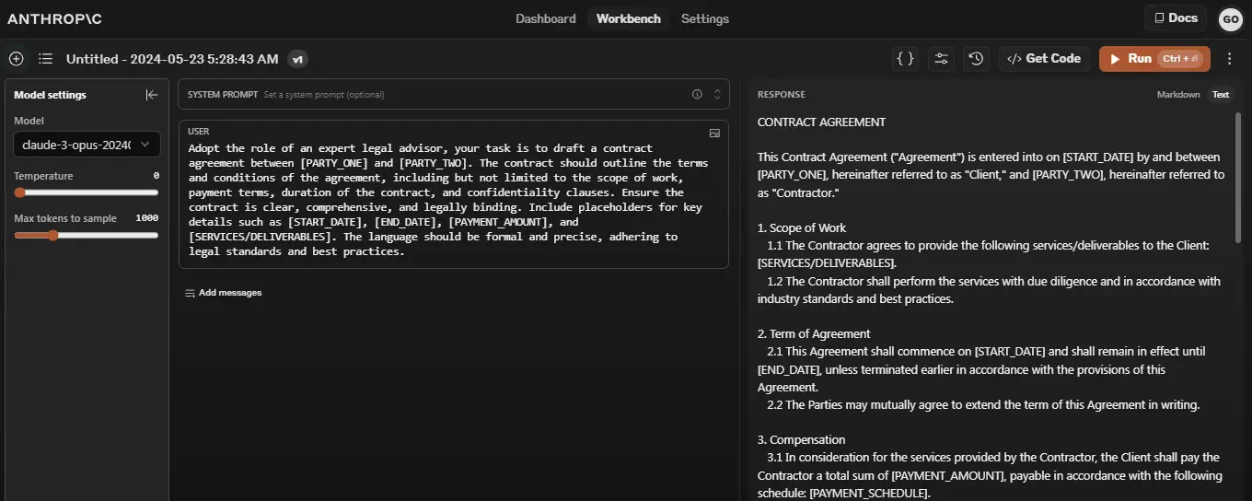The height and width of the screenshot is (501, 1252).
Task: Click the max tokens value 1000
Action: [147, 218]
